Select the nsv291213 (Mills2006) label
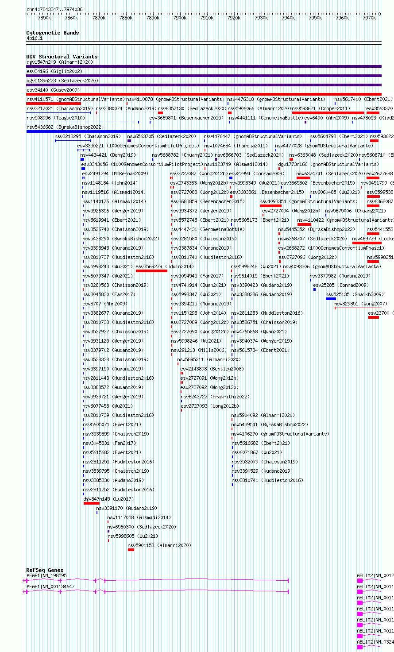Image resolution: width=394 pixels, height=652 pixels. (x=199, y=350)
